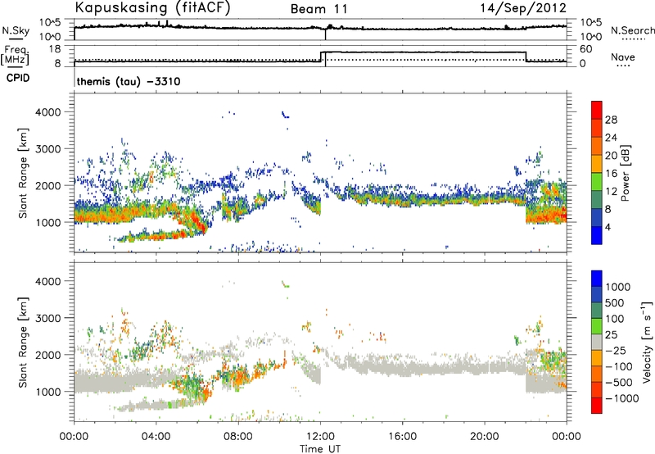
Task: Click the 'themis (tau) -3310' text
Action: [x=129, y=81]
